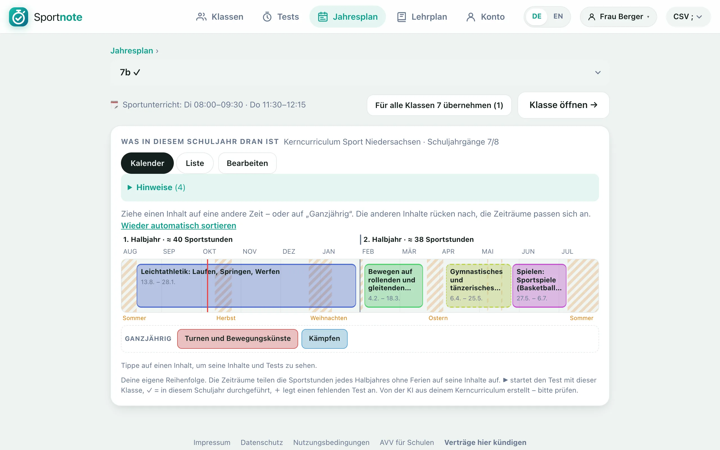
Task: Open AVV für Schulen link
Action: pos(407,443)
